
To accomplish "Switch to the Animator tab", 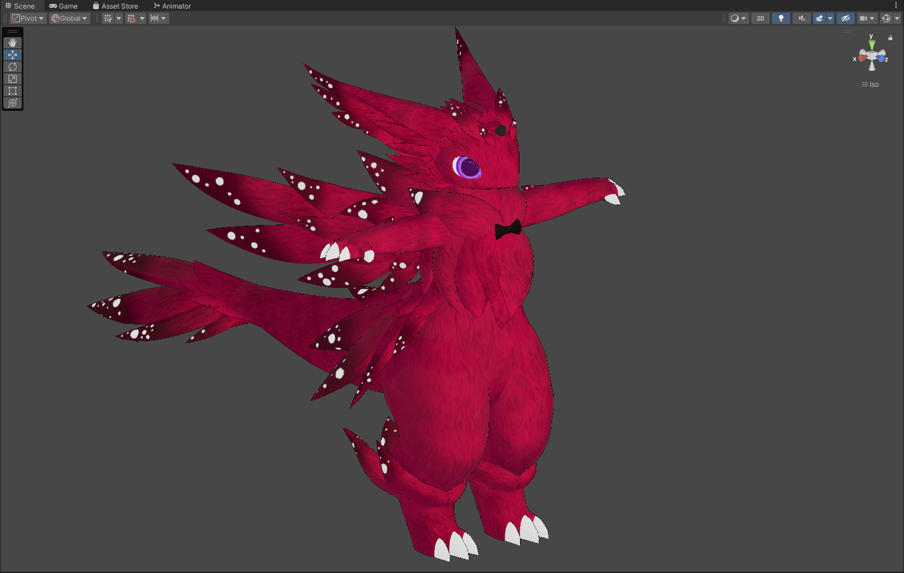I will tap(172, 6).
